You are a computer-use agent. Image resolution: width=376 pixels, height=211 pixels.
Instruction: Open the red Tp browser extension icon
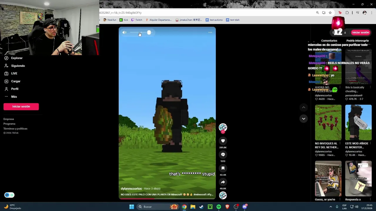(x=340, y=13)
